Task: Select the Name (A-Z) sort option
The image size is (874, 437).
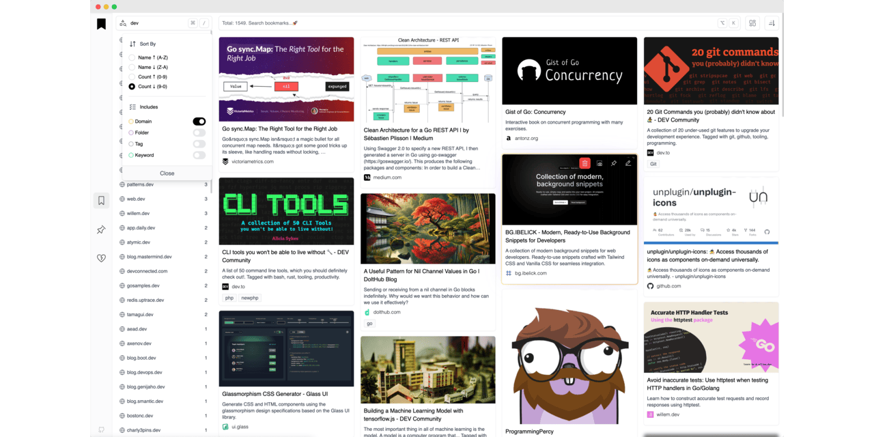Action: (x=149, y=58)
